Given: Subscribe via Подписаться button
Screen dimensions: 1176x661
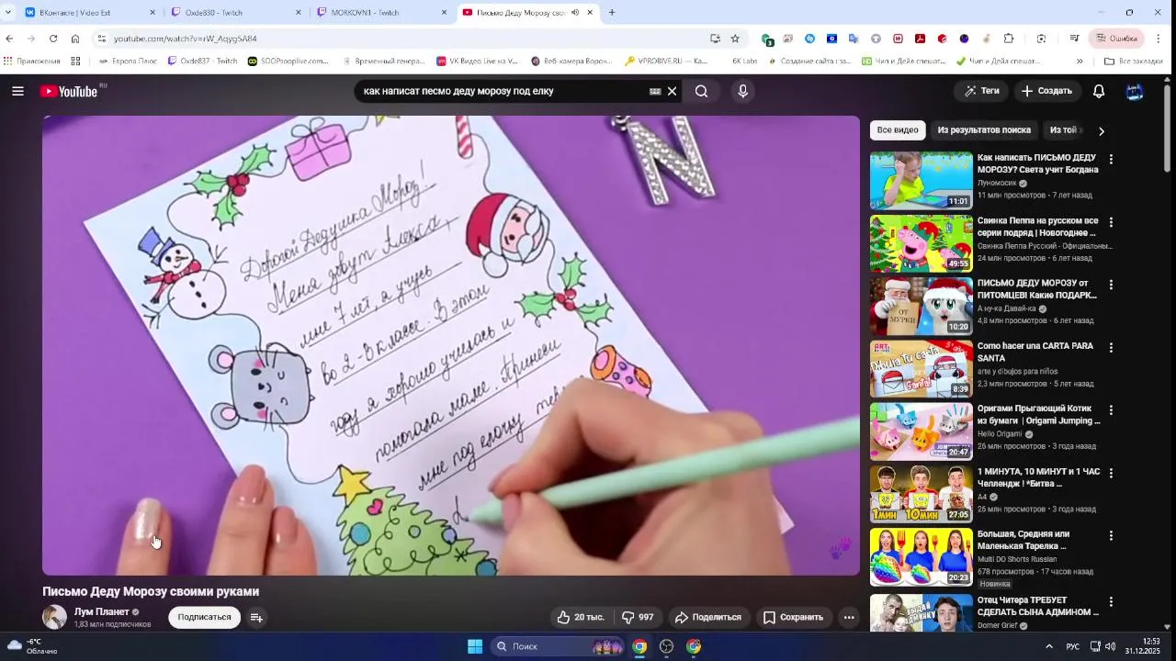Looking at the screenshot, I should tap(204, 617).
